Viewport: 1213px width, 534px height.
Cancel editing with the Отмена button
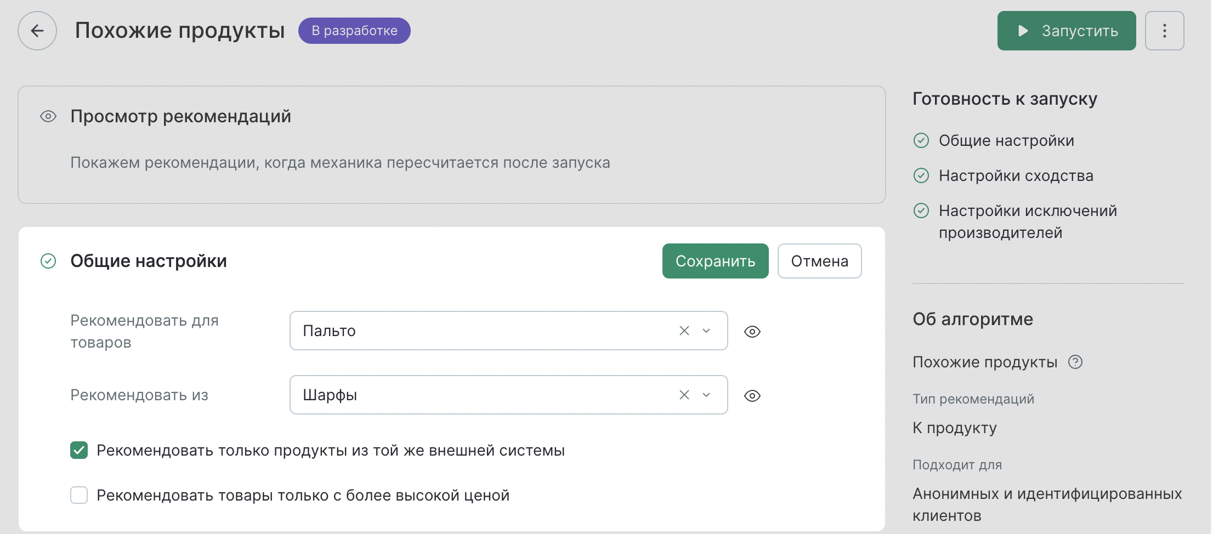tap(819, 261)
